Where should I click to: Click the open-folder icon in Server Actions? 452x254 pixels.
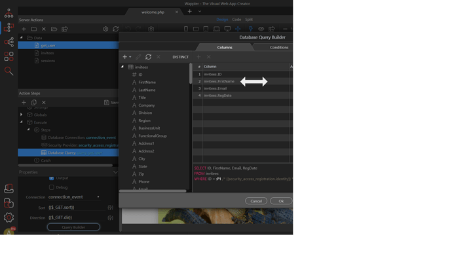[x=54, y=29]
